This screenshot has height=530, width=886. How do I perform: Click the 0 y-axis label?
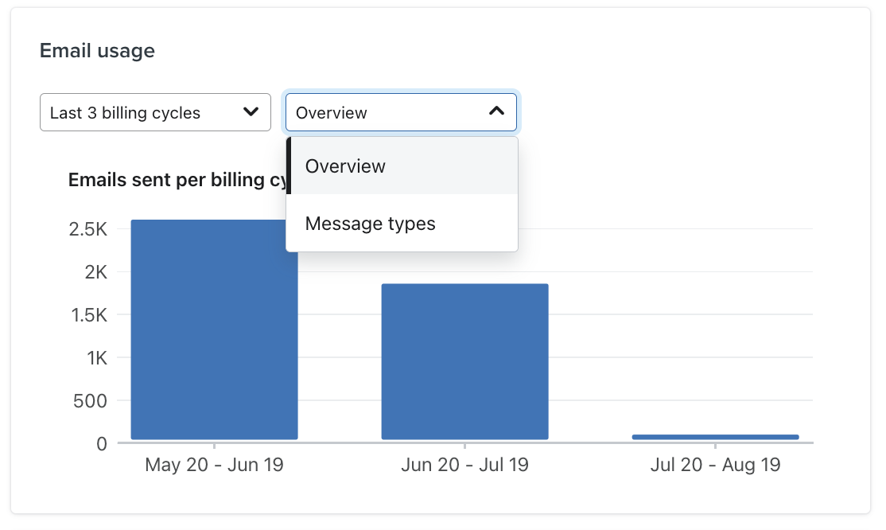click(102, 444)
